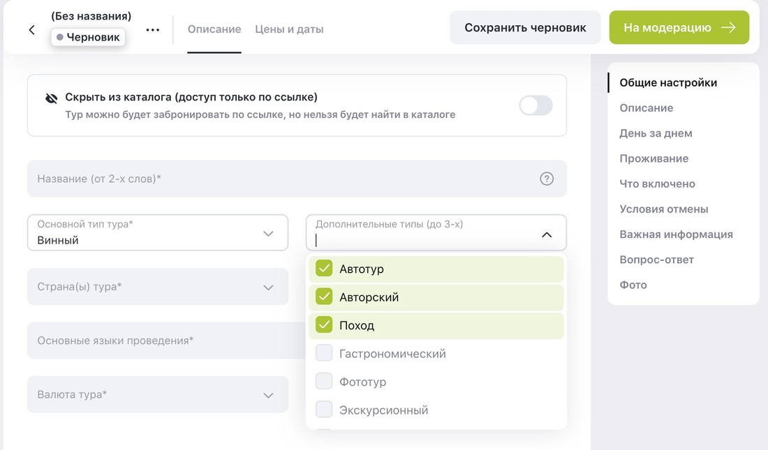Toggle the Скрыть из каталога switch
The height and width of the screenshot is (450, 768).
(536, 105)
